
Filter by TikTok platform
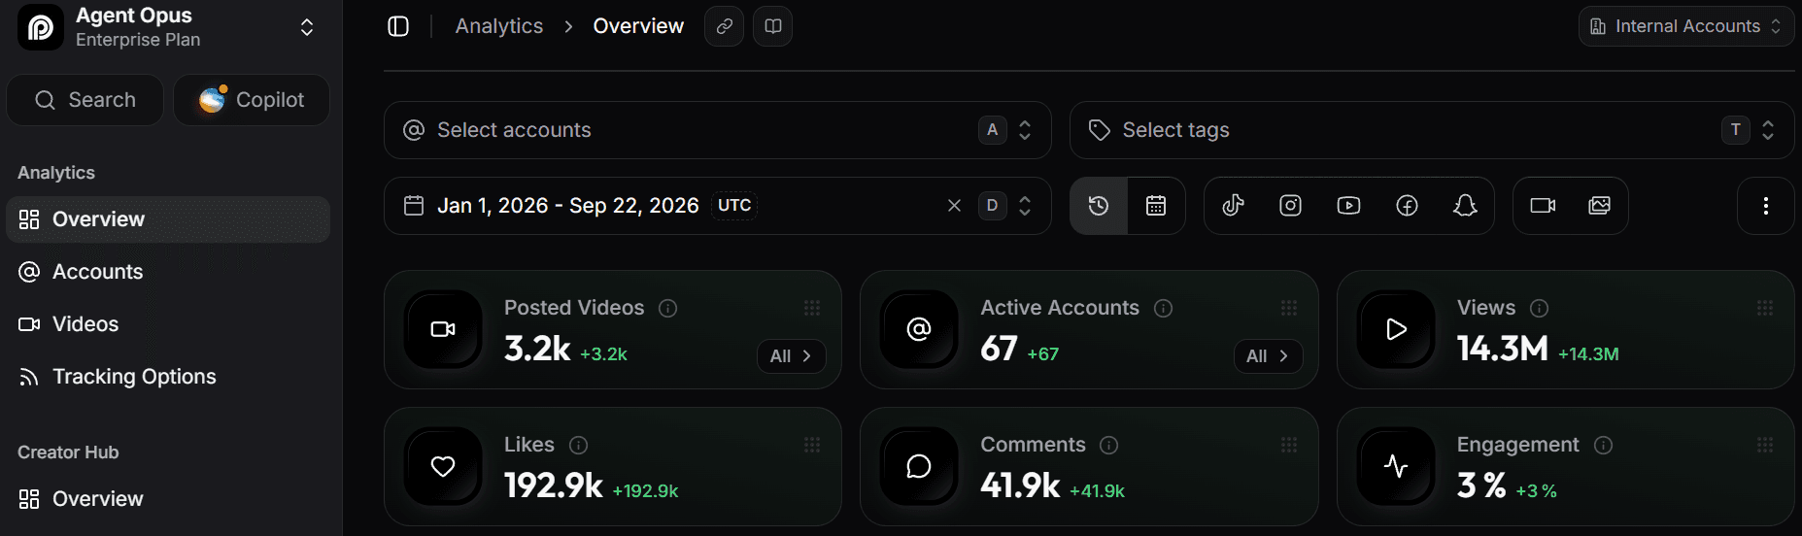1233,206
